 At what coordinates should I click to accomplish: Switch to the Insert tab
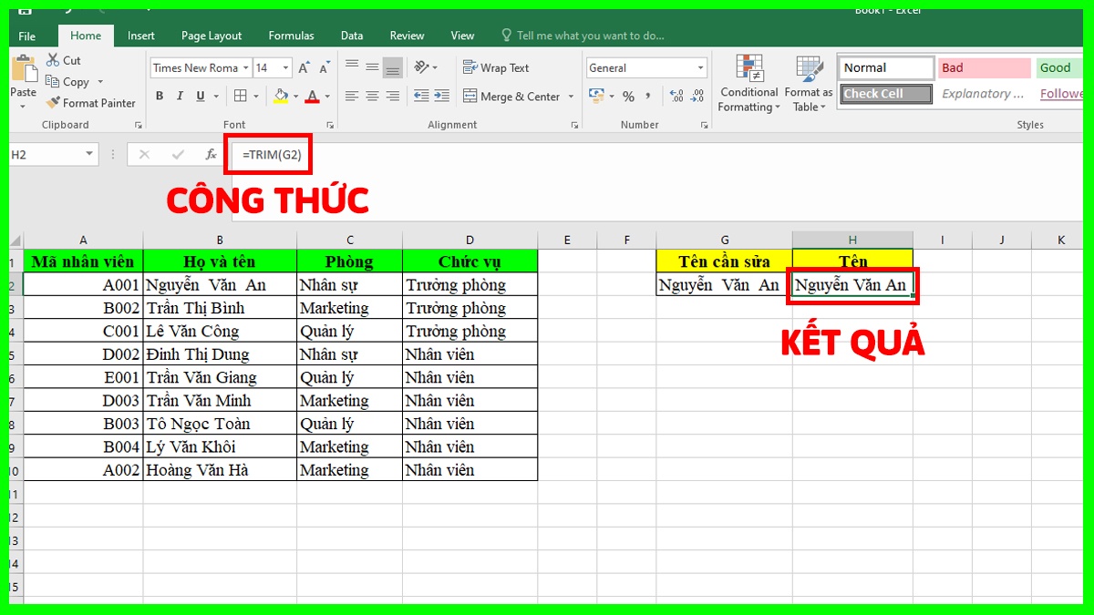click(141, 36)
